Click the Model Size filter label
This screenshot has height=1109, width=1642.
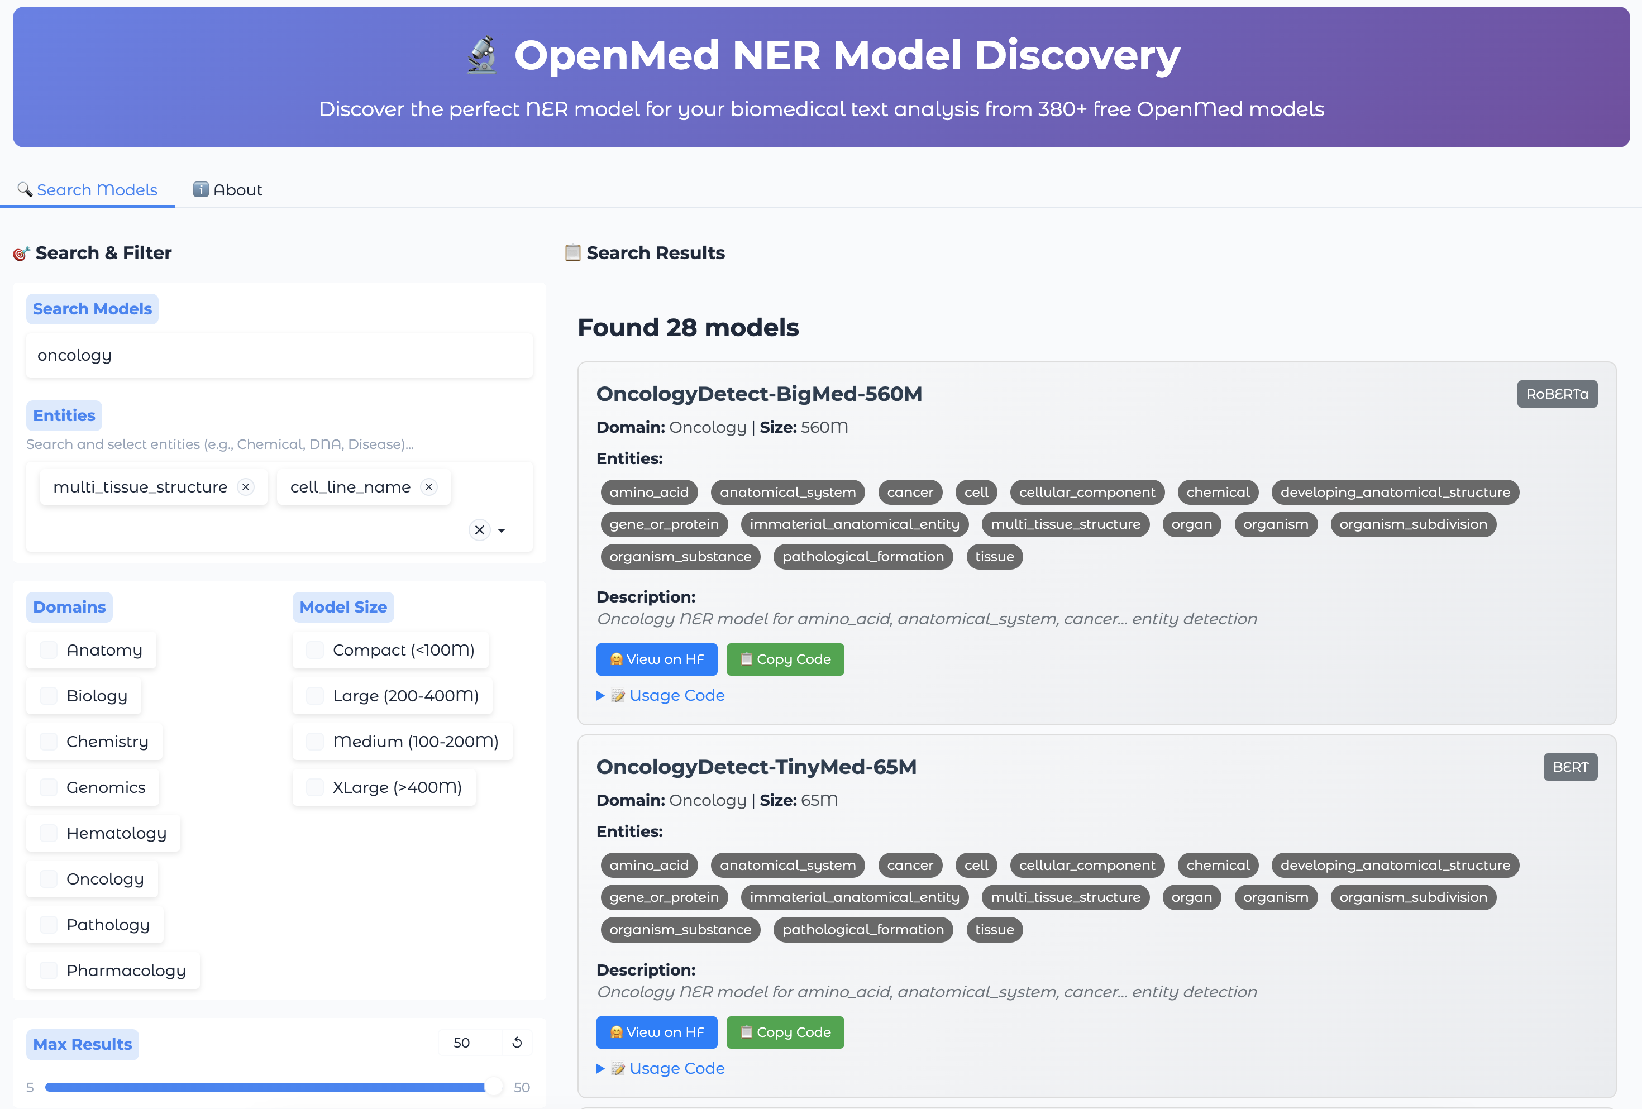click(x=343, y=607)
